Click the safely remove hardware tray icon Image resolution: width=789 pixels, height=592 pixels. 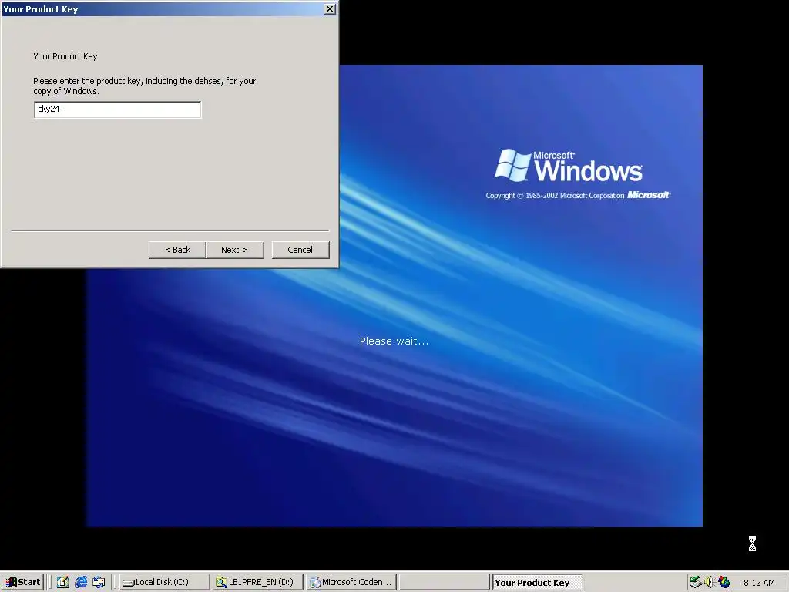696,582
